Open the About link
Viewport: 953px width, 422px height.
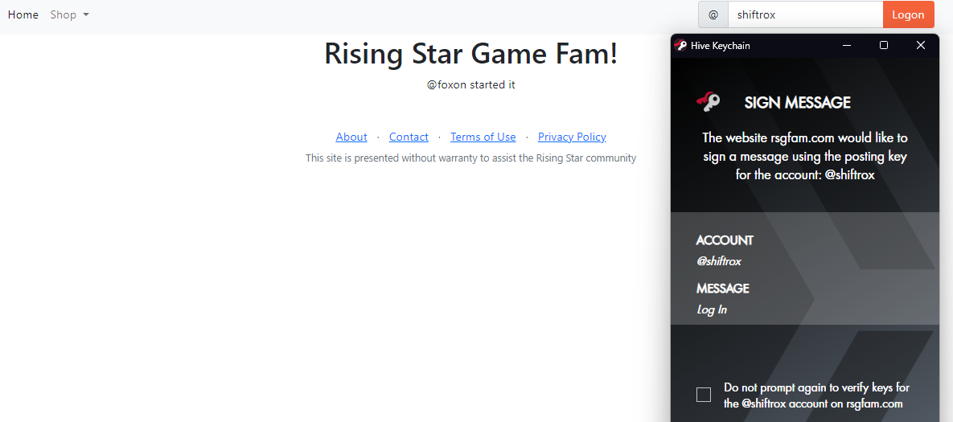[351, 137]
